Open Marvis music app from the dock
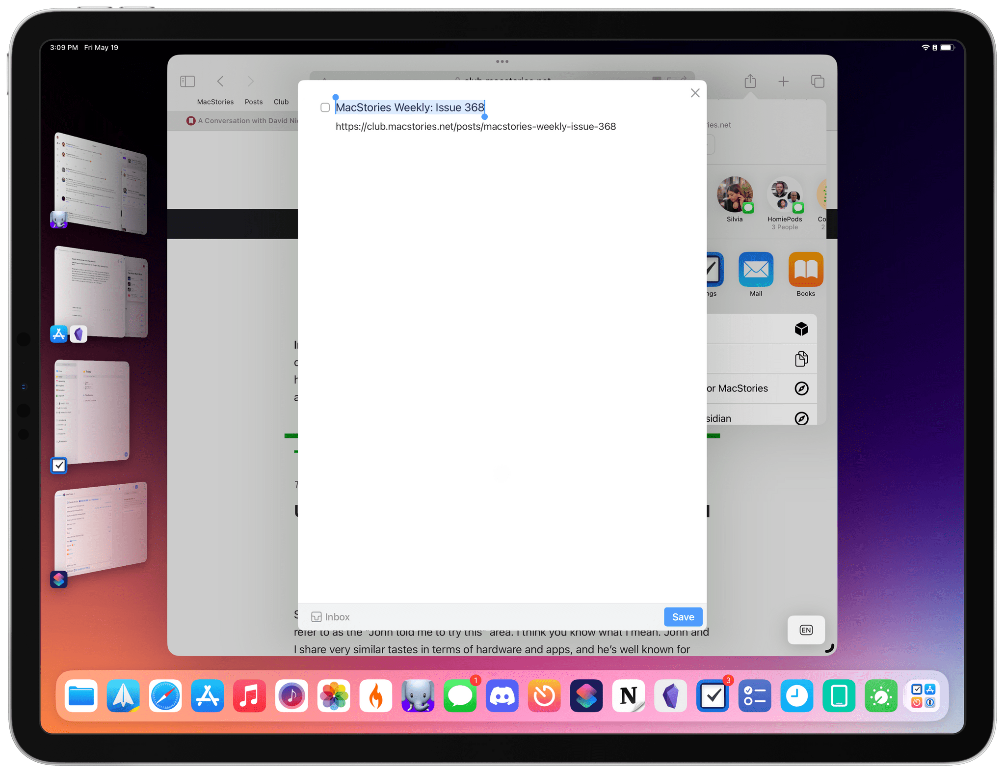Viewport: 1005px width, 774px height. click(x=291, y=696)
